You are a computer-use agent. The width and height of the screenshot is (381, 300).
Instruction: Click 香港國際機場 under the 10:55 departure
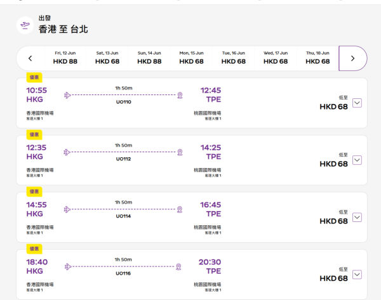pos(40,113)
